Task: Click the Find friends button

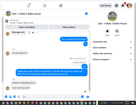Action: (x=106, y=6)
